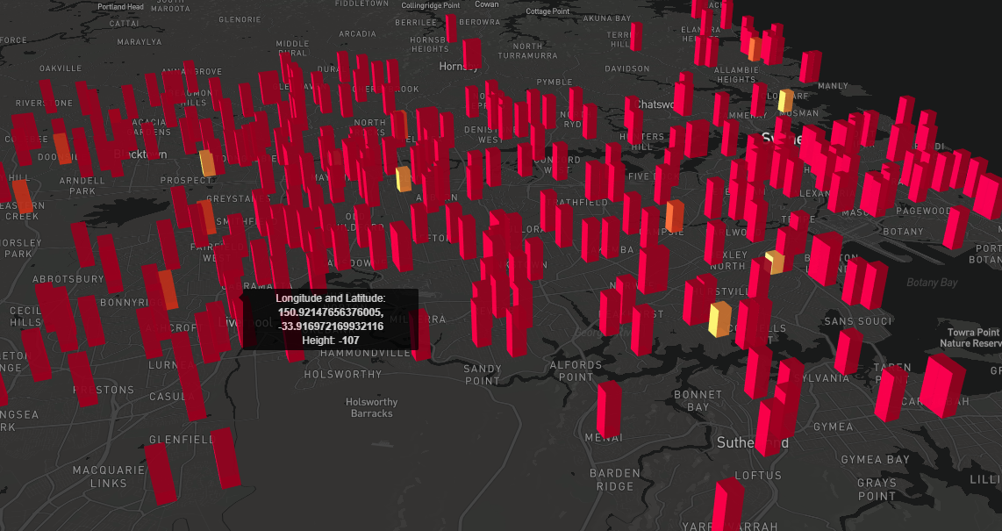Select the Sutherland place label
This screenshot has width=1002, height=531.
click(x=754, y=443)
